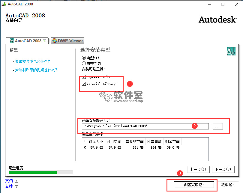
Task: Click the 39.0 GB remaining space value
Action: point(173,148)
